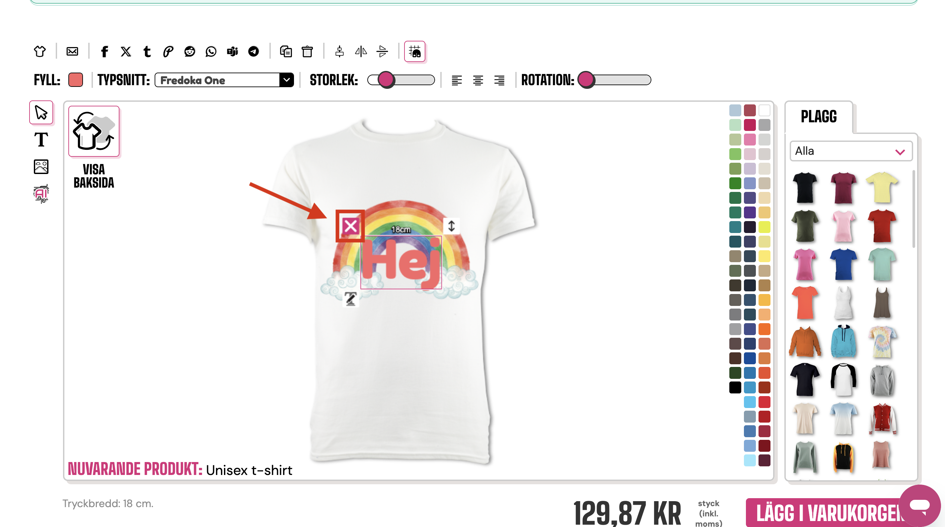Screen dimensions: 945x527
Task: Toggle the snap grid button
Action: click(x=414, y=52)
